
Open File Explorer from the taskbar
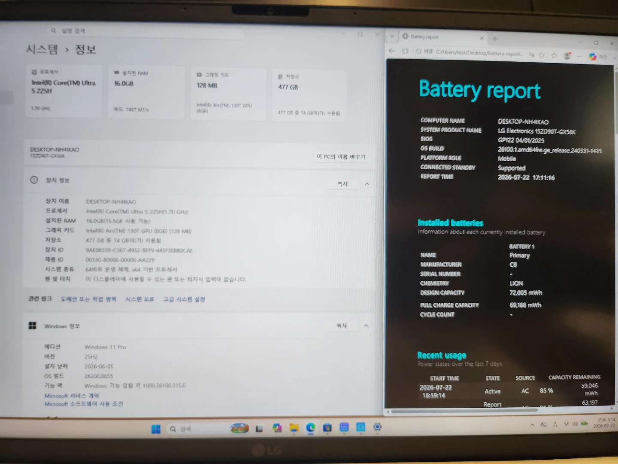294,427
